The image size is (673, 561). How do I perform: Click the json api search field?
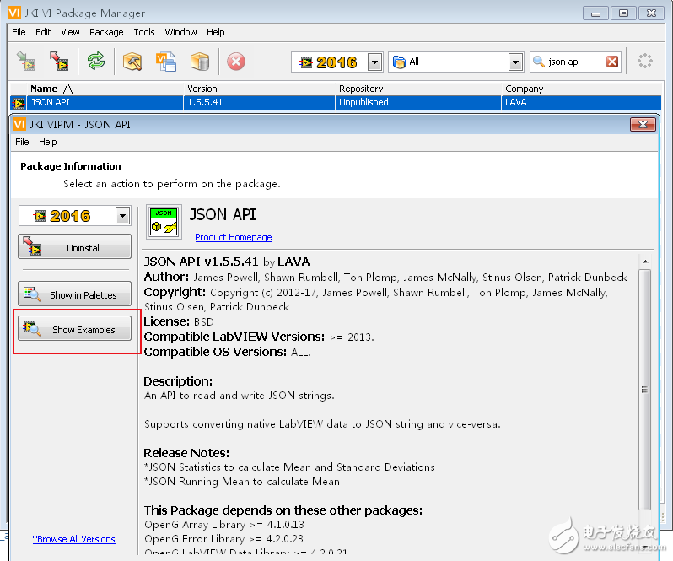(x=575, y=62)
